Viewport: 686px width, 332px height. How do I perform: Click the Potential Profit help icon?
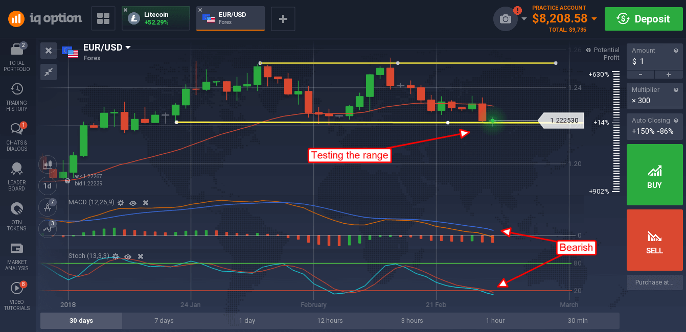click(x=588, y=50)
